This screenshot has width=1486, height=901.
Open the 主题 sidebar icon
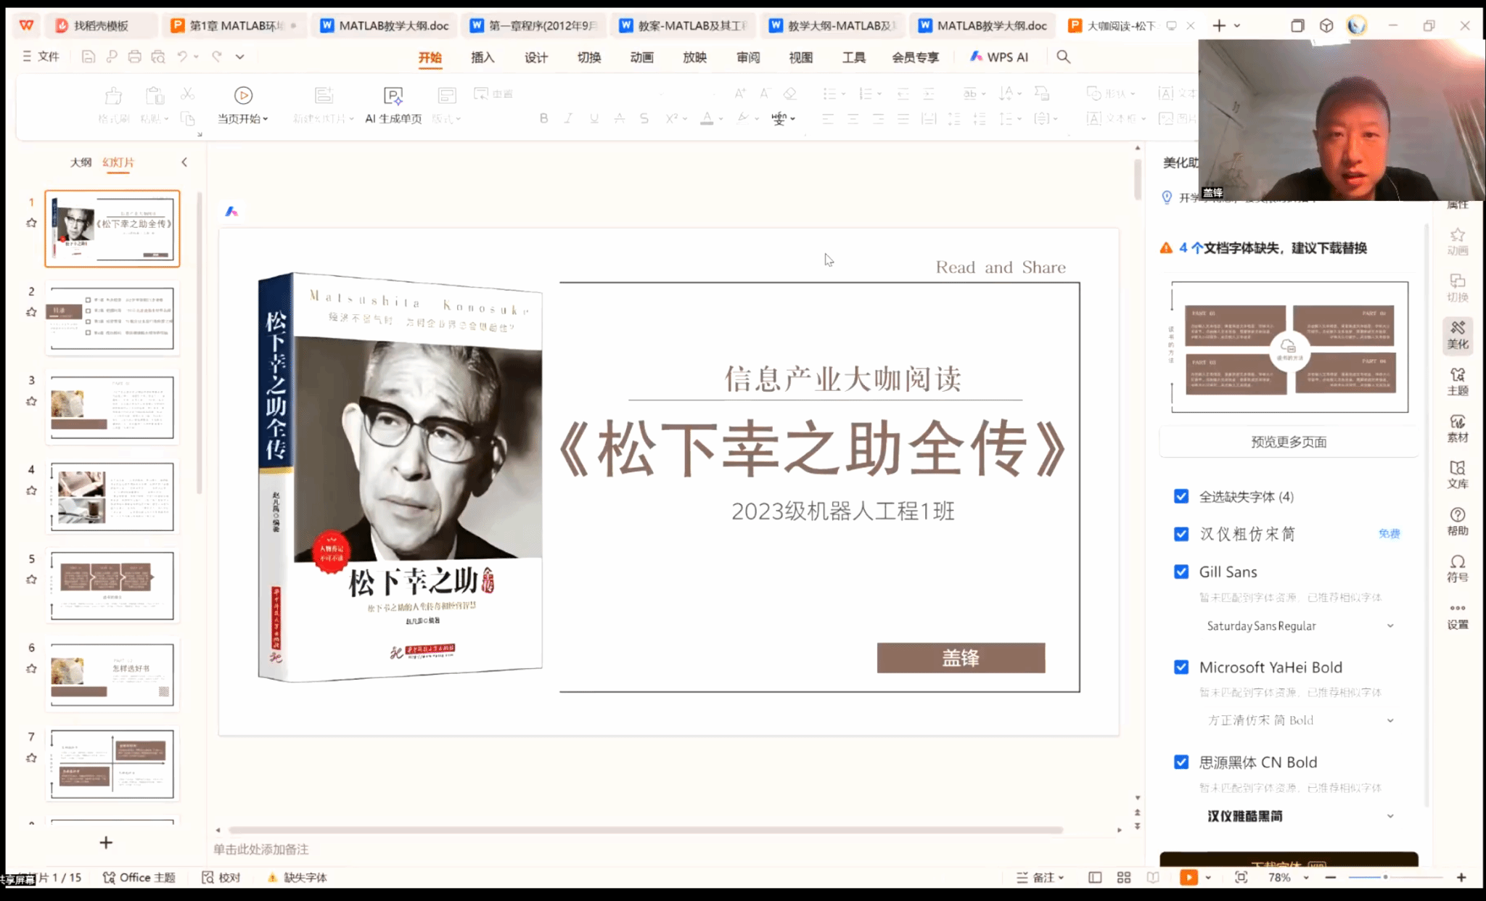1457,381
